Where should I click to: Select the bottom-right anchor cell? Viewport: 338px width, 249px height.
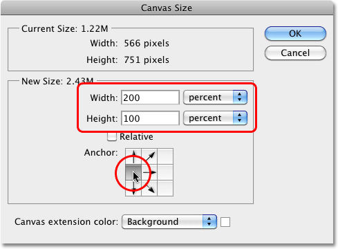165,188
